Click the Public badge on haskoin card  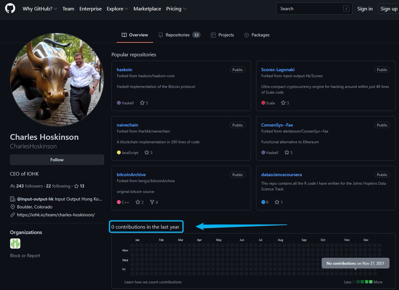pyautogui.click(x=237, y=70)
